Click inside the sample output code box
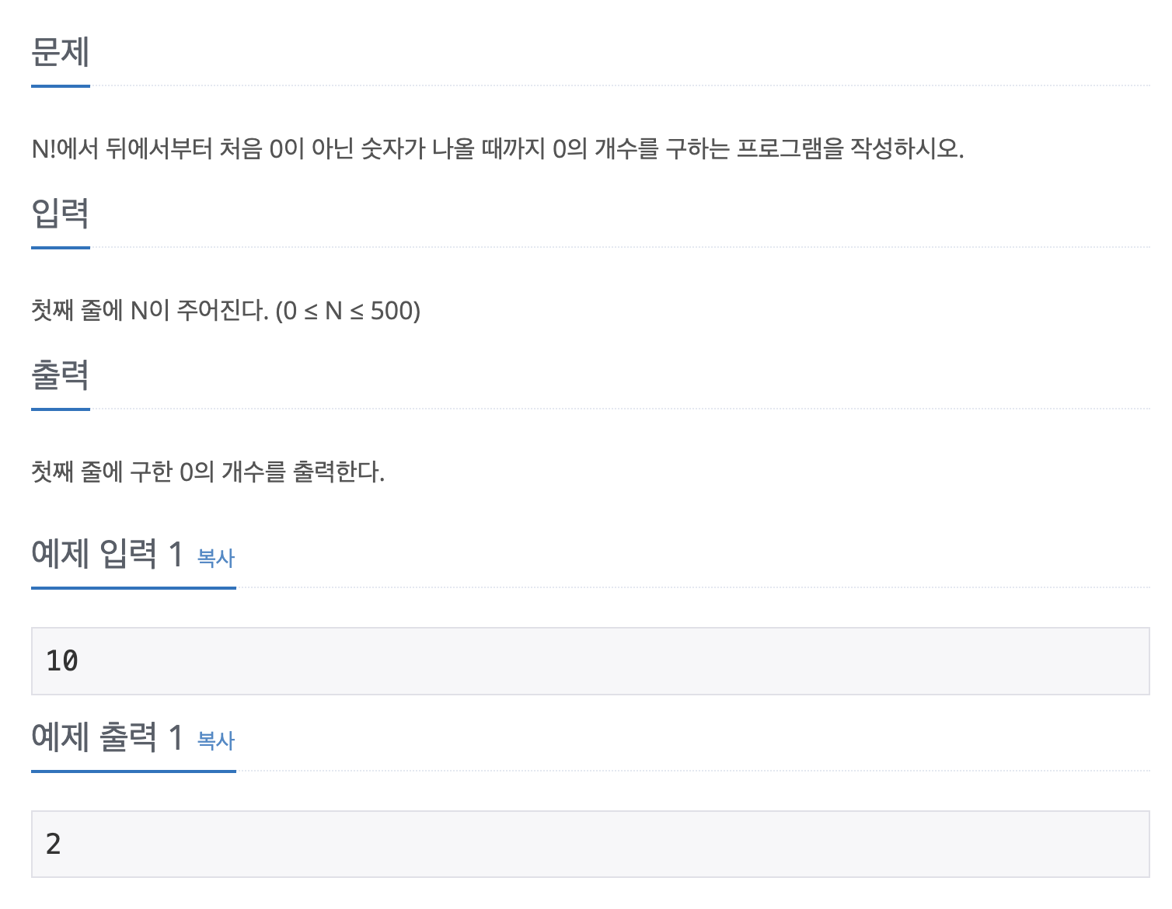Viewport: 1172px width, 909px height. pos(591,845)
